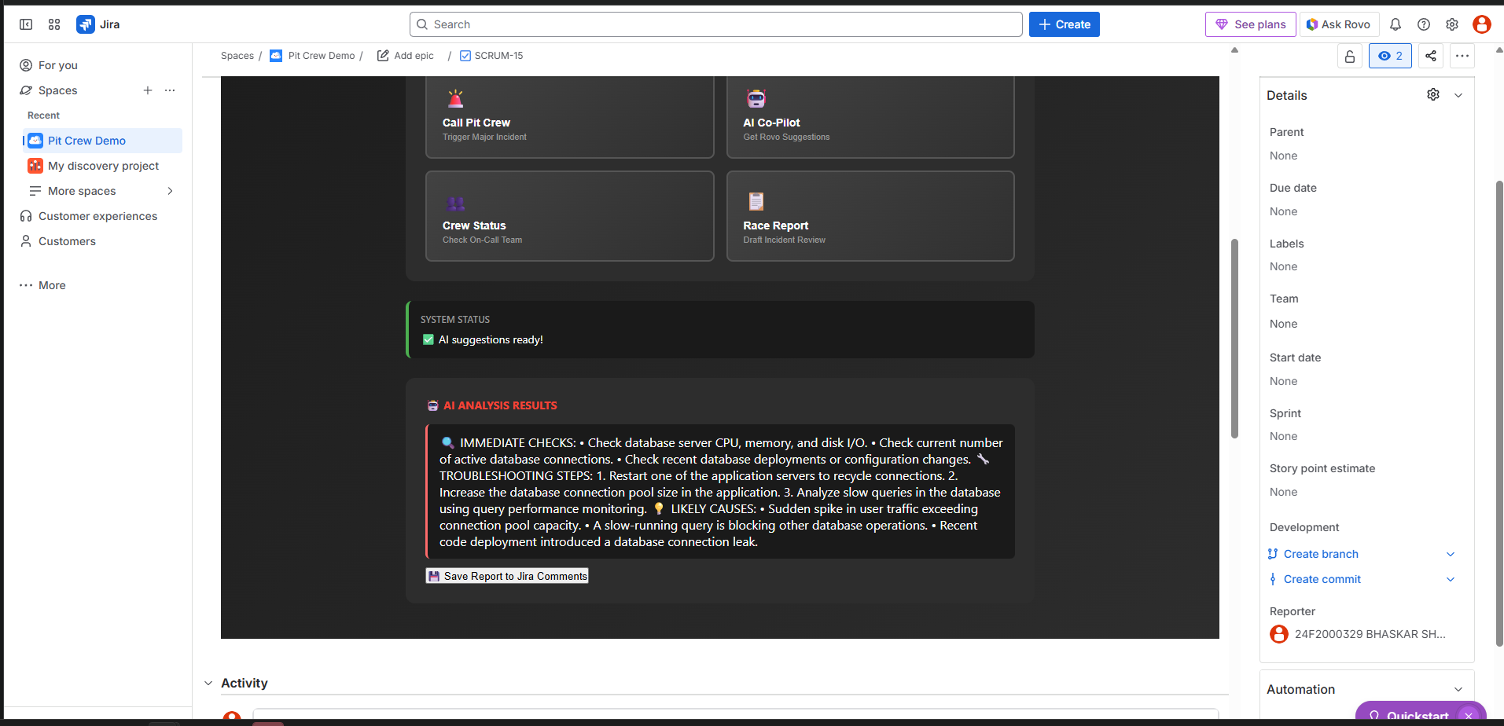The height and width of the screenshot is (726, 1504).
Task: Save Report to Jira Comments
Action: [x=507, y=576]
